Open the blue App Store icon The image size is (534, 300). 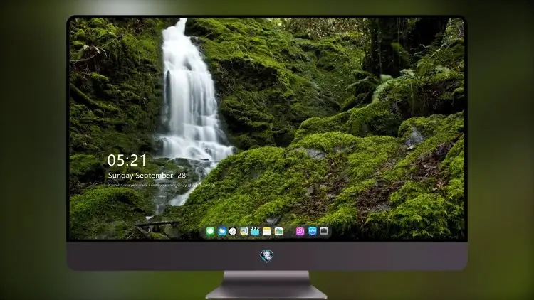tap(313, 231)
